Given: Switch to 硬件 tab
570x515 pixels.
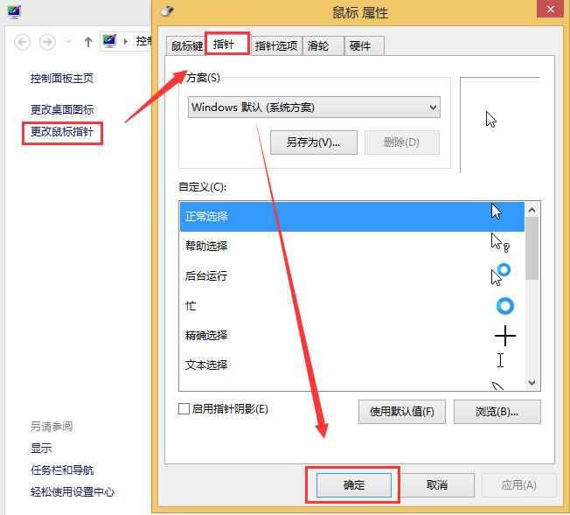Looking at the screenshot, I should (x=364, y=45).
